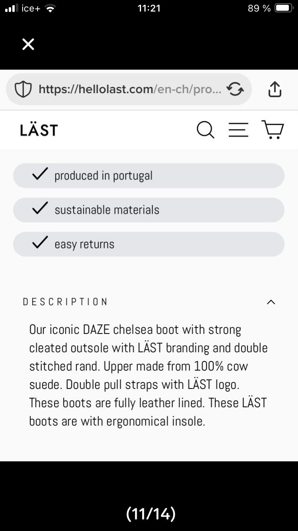
Task: Go to LÄST home via logo
Action: [x=39, y=130]
